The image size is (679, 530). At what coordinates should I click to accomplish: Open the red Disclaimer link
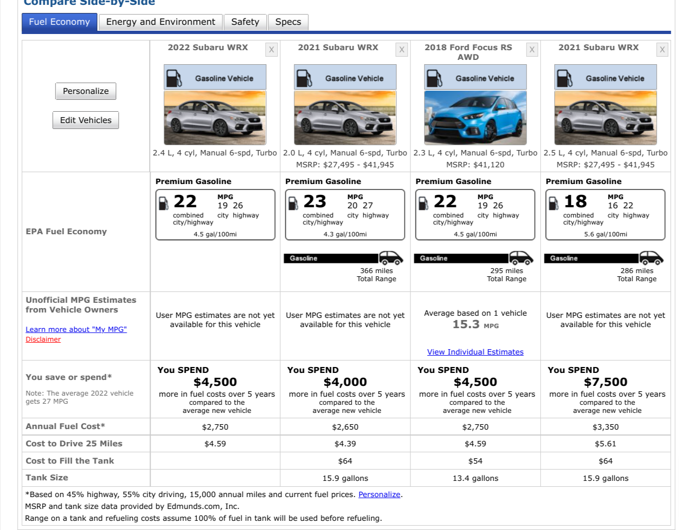(x=43, y=339)
